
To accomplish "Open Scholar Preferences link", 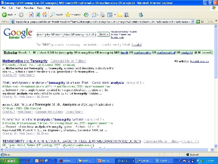I will (121, 34).
